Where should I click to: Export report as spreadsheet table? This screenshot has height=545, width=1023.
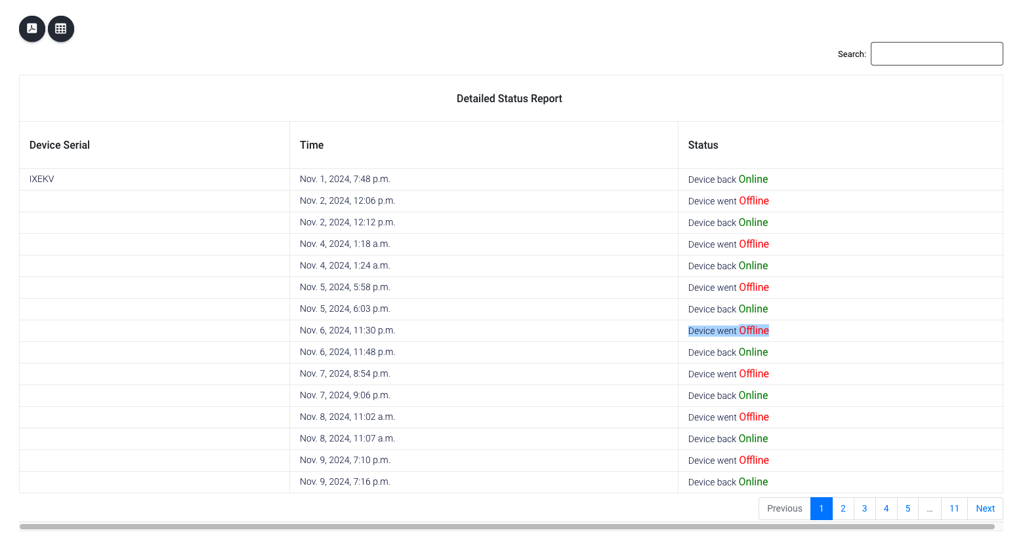(x=61, y=29)
